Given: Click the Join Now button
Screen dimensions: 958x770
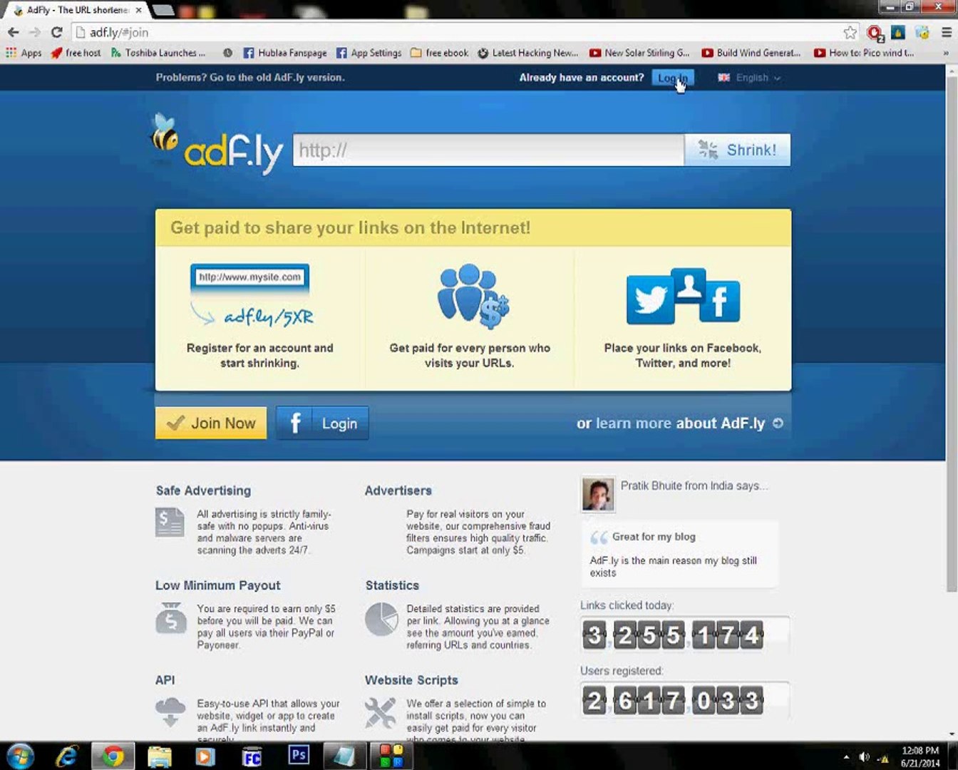Looking at the screenshot, I should click(x=211, y=423).
